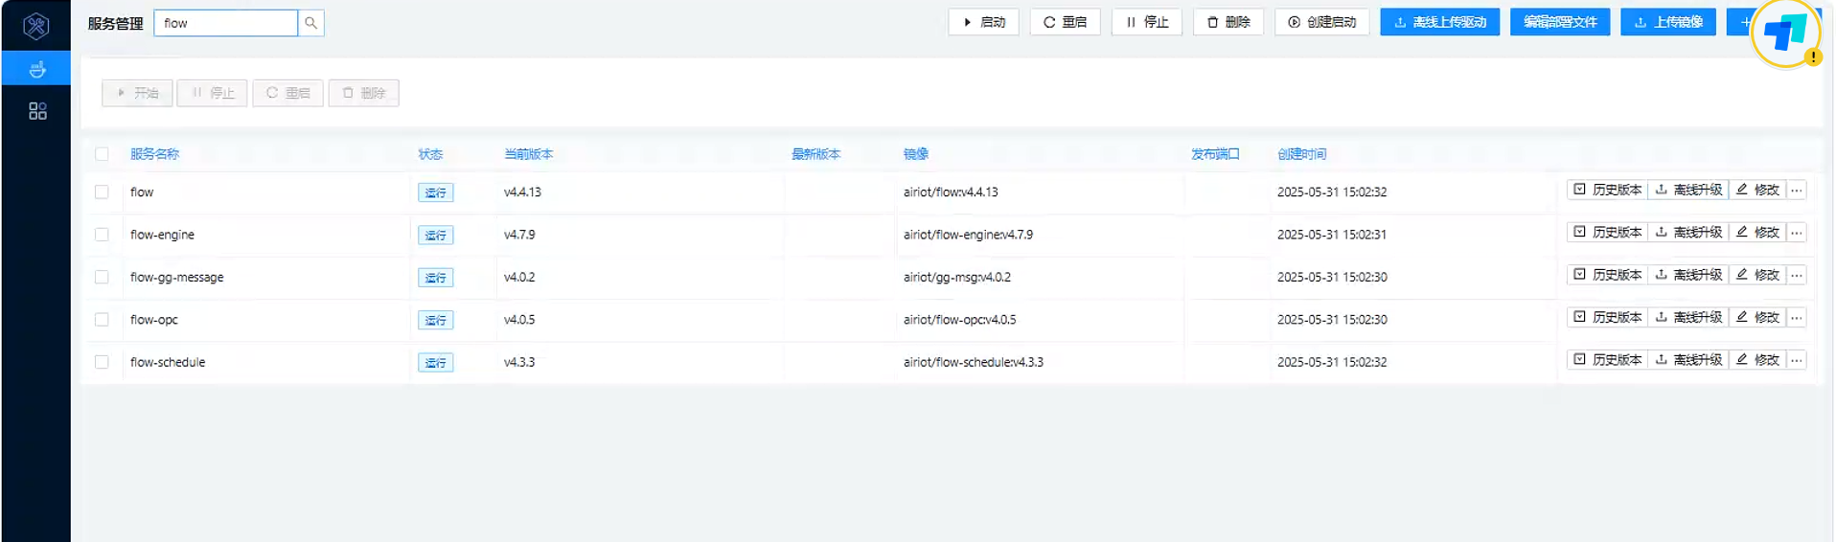Select service name flow-gg-message

coord(176,278)
